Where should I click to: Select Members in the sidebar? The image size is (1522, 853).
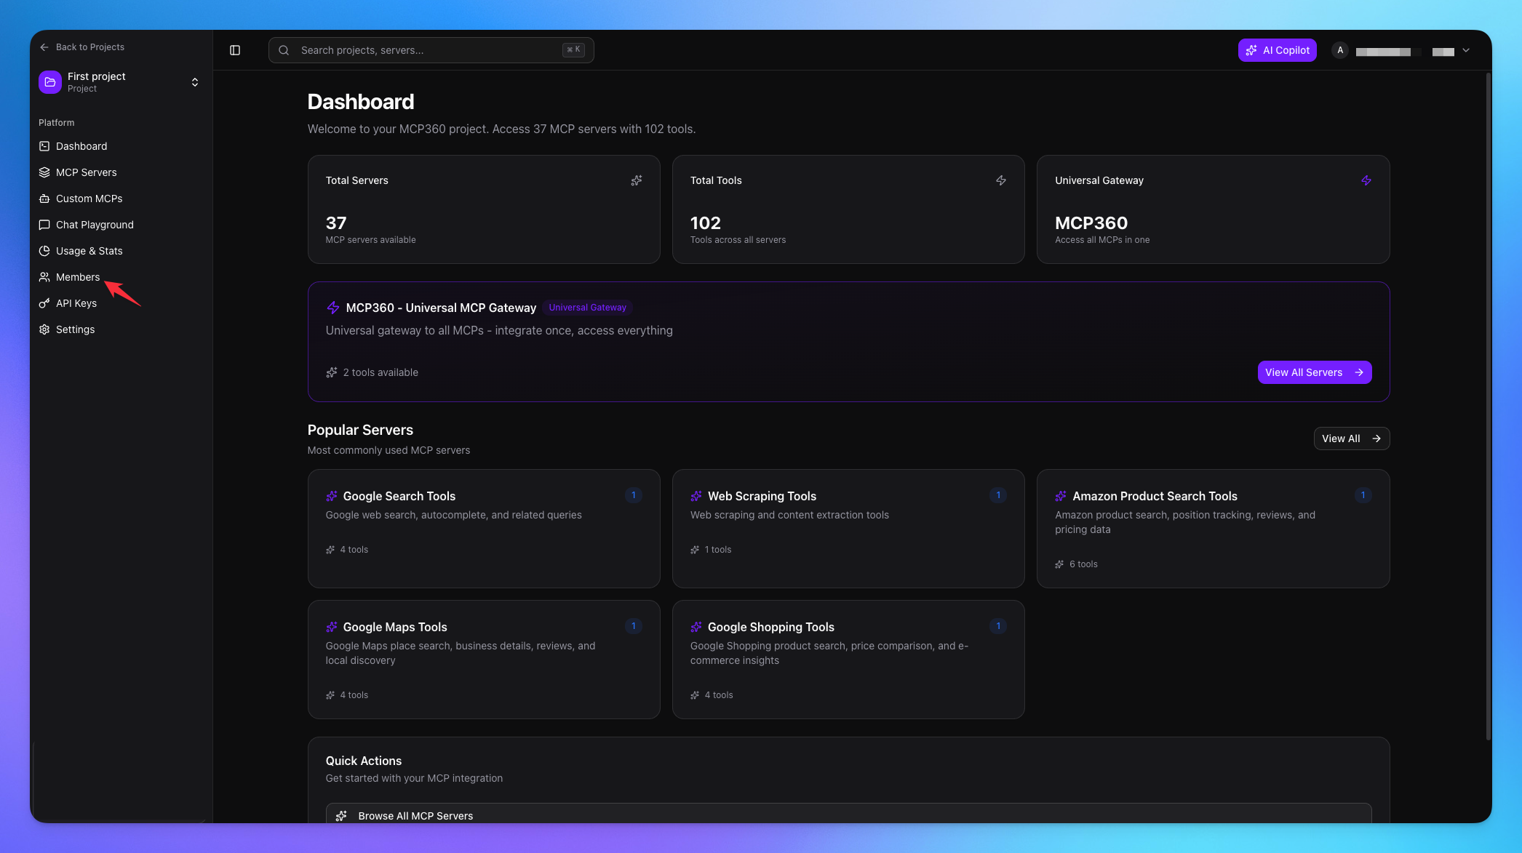click(x=77, y=277)
